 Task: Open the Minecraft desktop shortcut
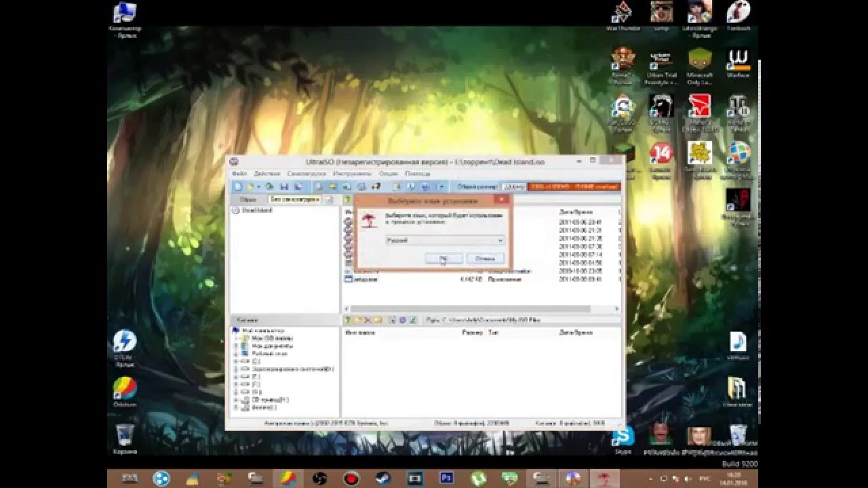[699, 66]
